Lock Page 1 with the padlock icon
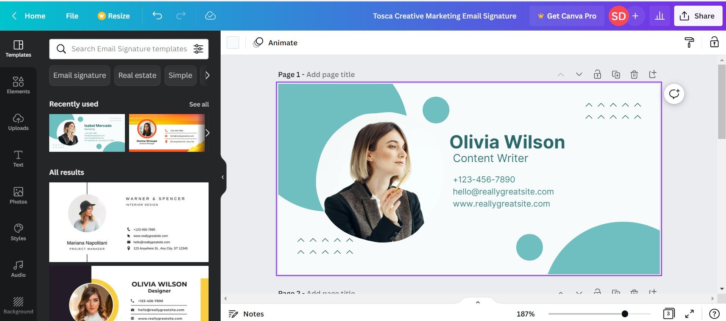This screenshot has height=321, width=726. [597, 74]
